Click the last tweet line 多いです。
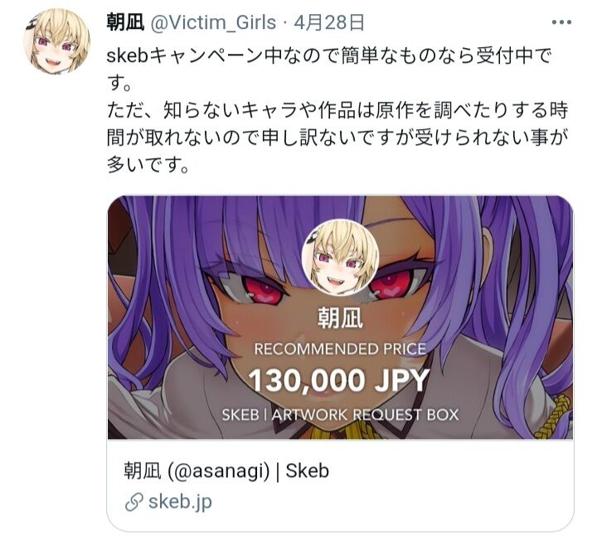597x536 pixels. point(148,165)
